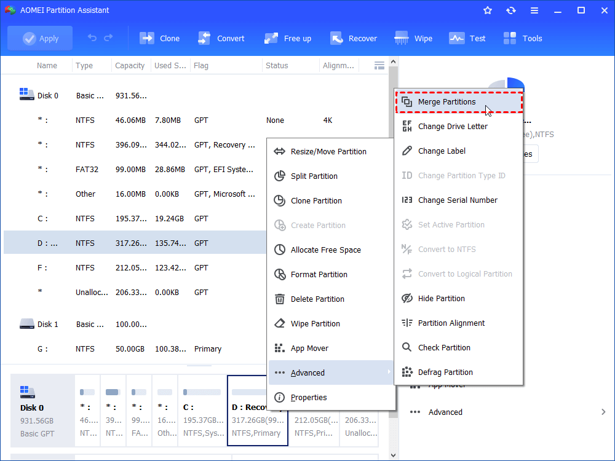The height and width of the screenshot is (461, 615).
Task: Select the Disk 1 row in list
Action: click(x=135, y=324)
